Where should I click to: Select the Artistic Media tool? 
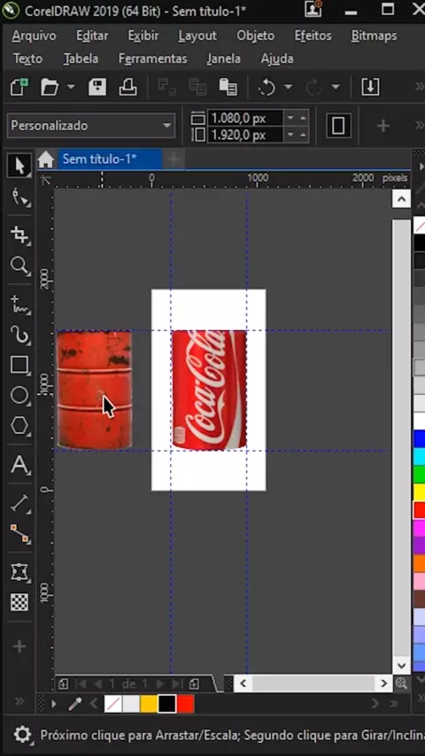click(19, 335)
